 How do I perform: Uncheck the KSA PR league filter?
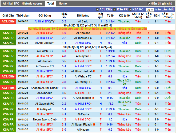tap(115, 10)
